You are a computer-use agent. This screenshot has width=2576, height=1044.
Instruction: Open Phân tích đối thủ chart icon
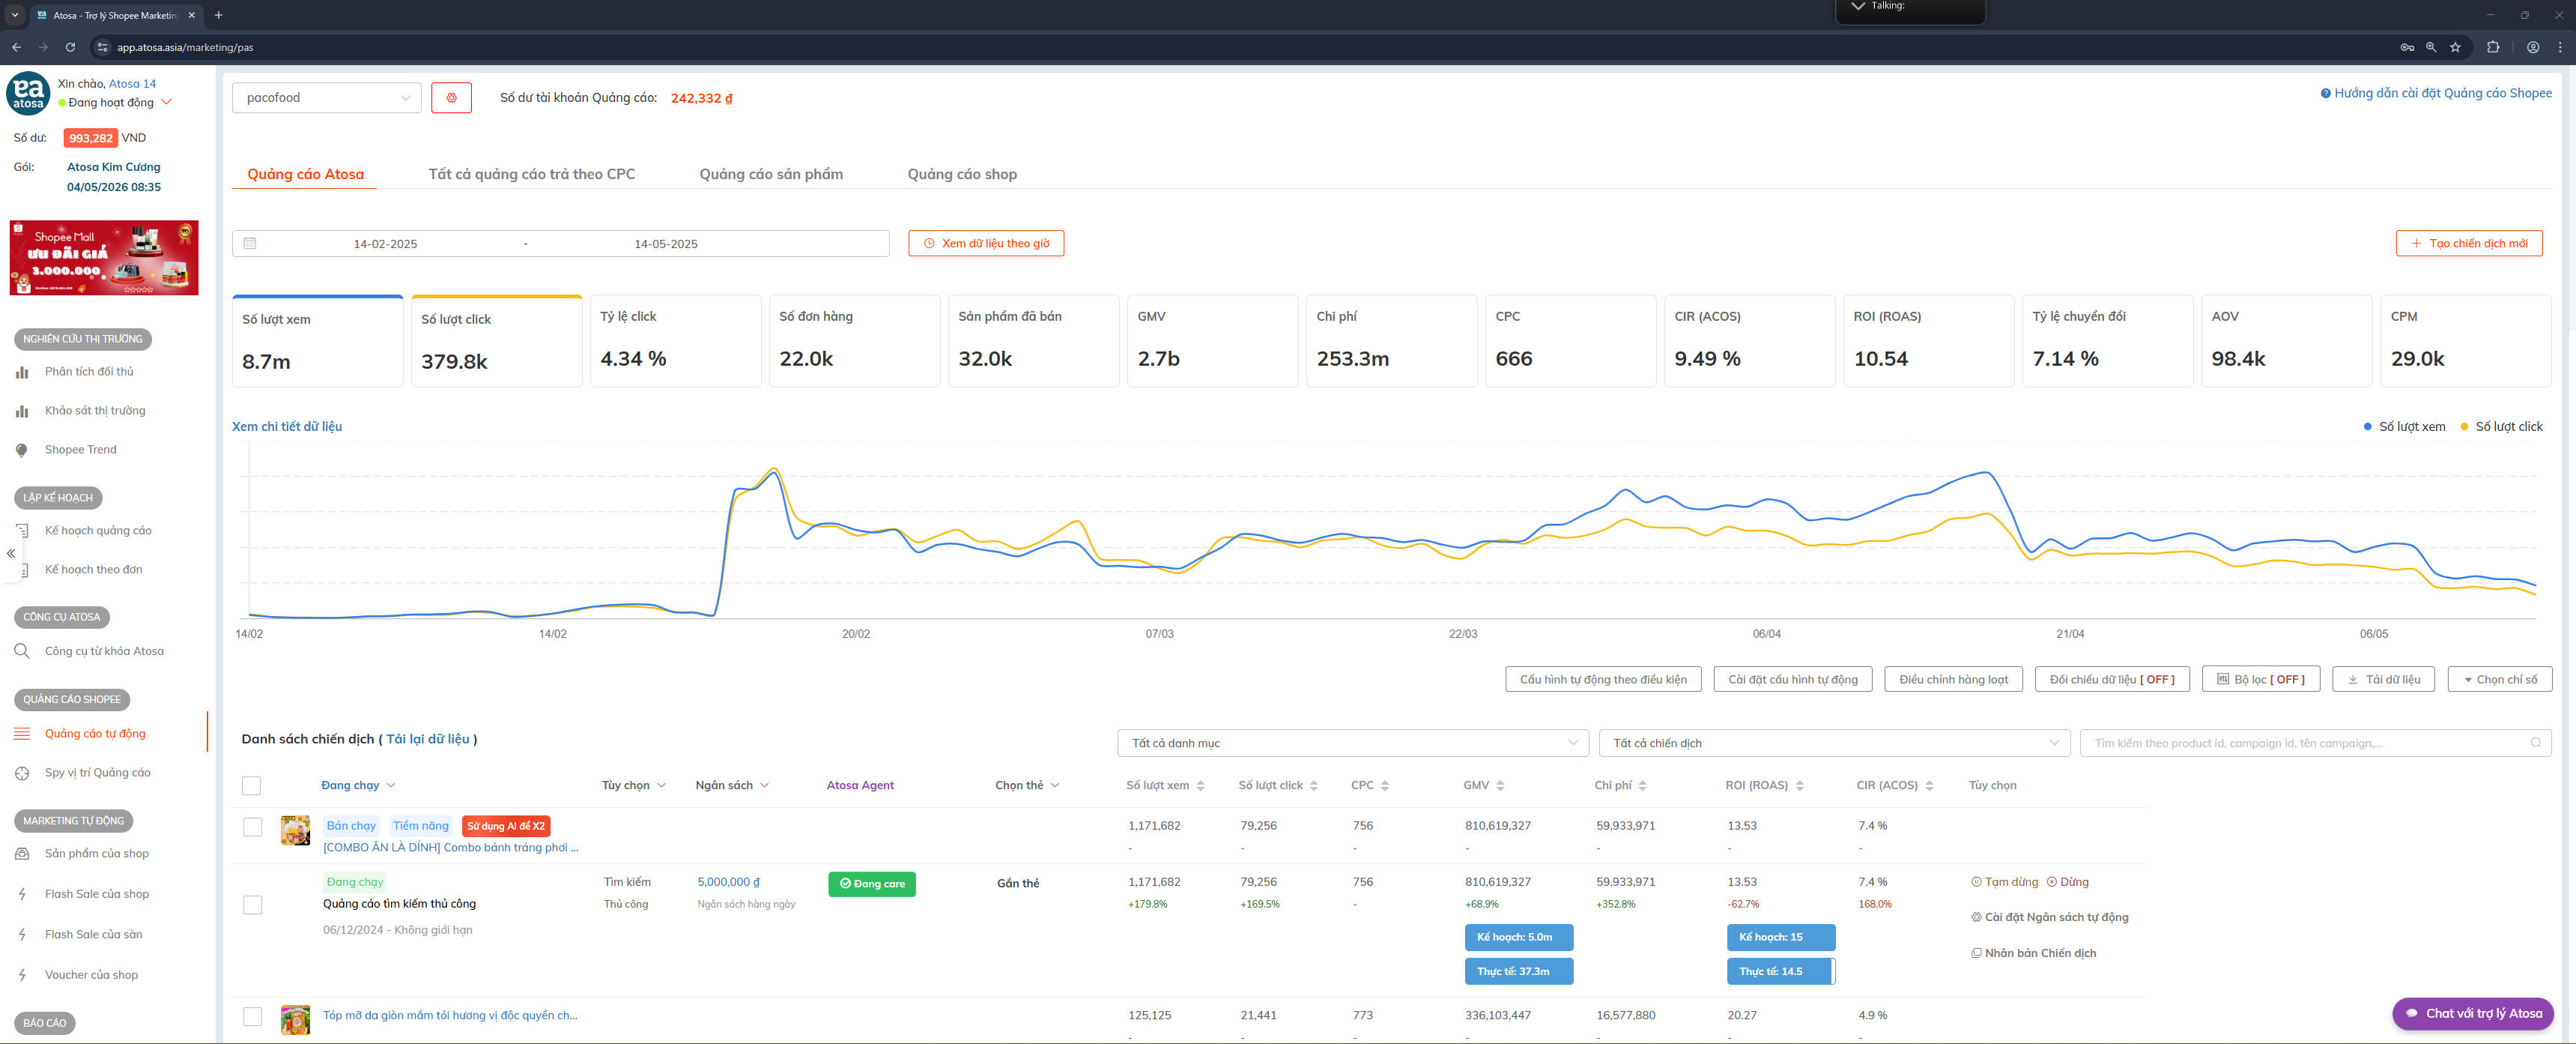[22, 372]
